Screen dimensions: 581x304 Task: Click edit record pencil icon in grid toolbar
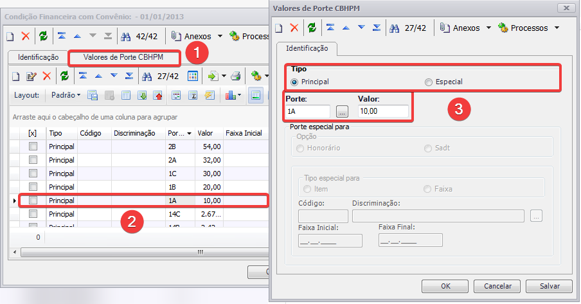31,76
